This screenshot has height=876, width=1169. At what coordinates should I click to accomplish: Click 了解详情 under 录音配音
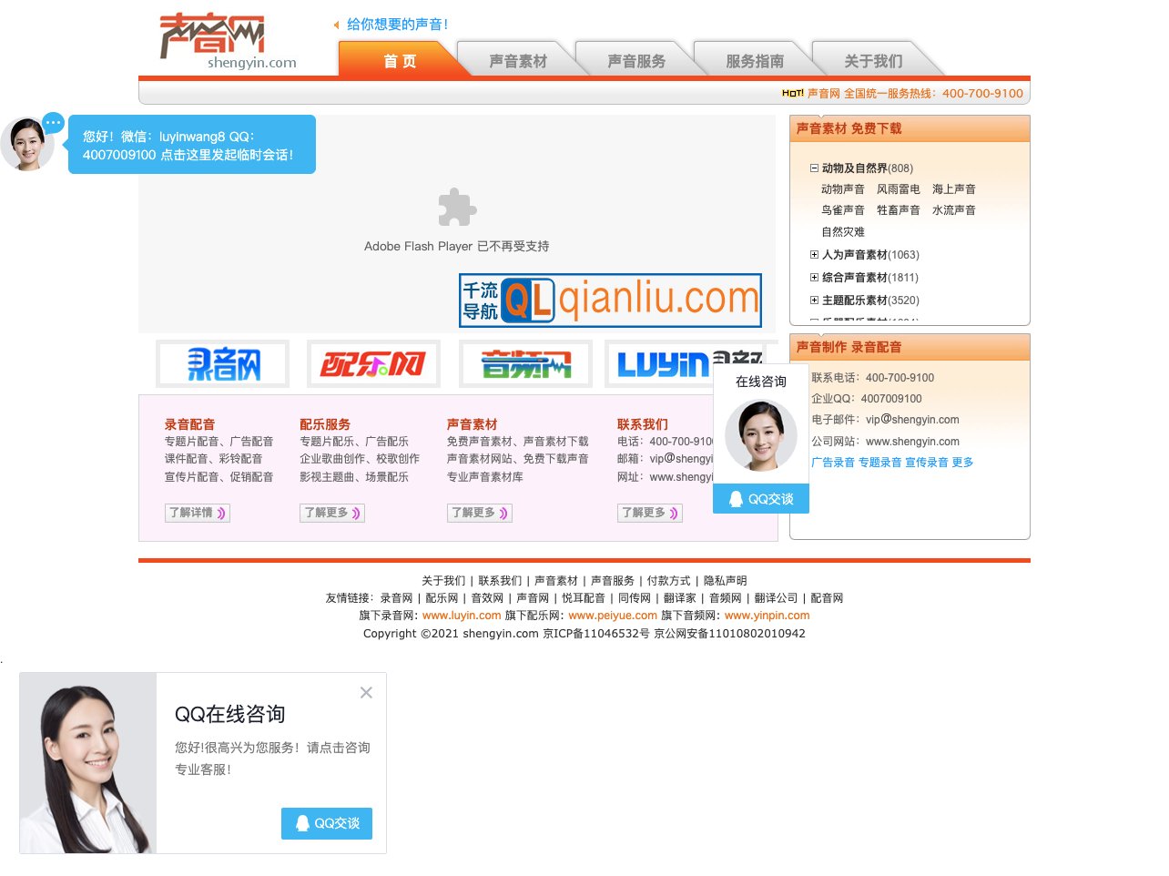tap(197, 513)
